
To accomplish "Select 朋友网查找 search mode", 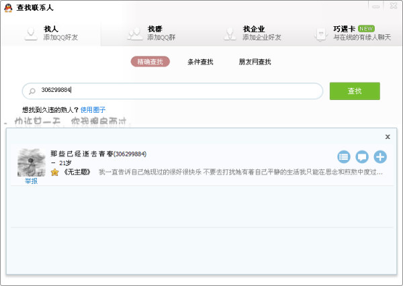I will coord(255,62).
